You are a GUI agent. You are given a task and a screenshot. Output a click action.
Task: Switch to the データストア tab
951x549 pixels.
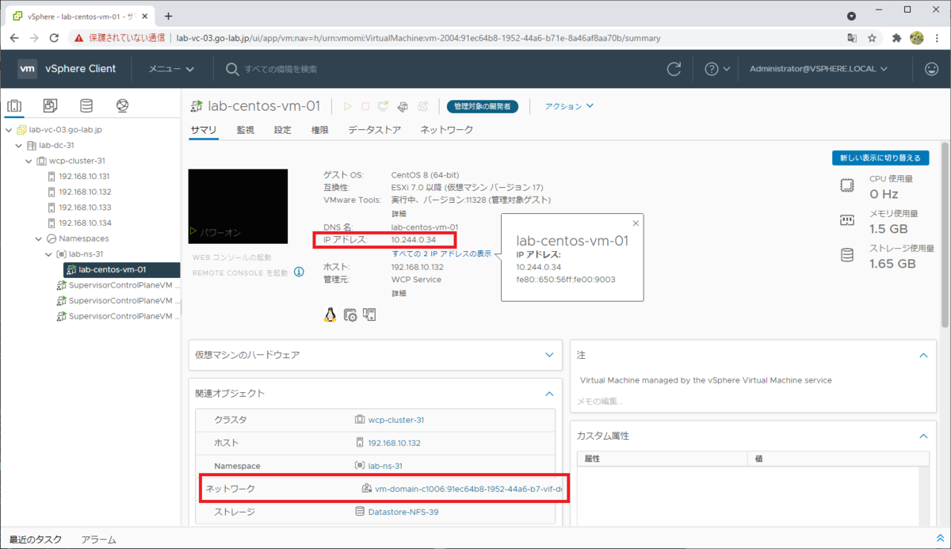point(375,130)
